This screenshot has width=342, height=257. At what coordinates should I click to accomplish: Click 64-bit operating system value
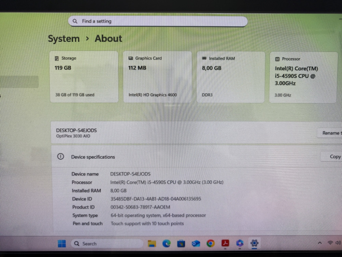(158, 215)
